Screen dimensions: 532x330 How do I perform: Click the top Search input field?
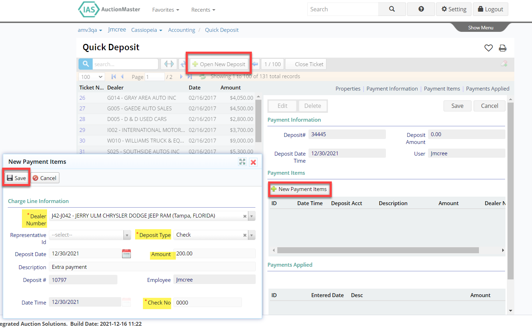pyautogui.click(x=343, y=9)
